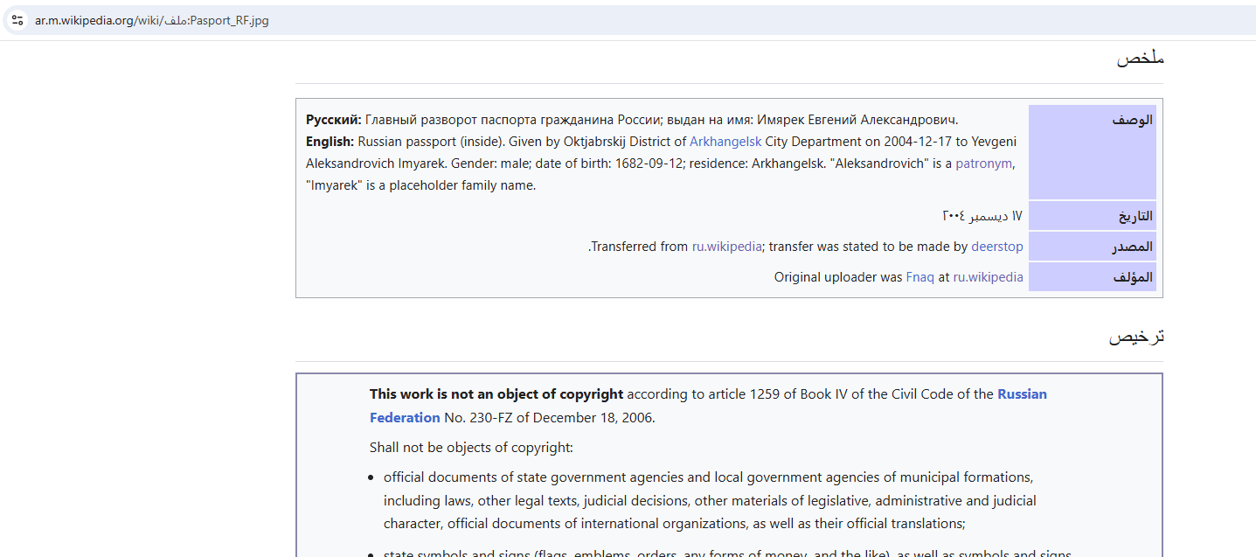Click the 'Shall not be objects of copyright:' line

(x=471, y=448)
